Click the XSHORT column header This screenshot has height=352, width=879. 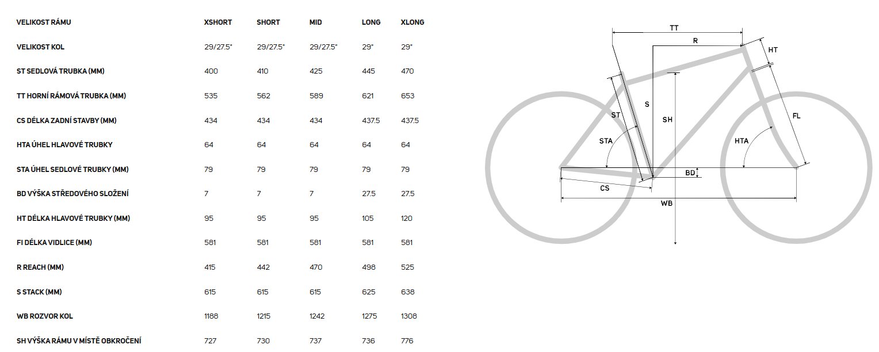coord(218,22)
